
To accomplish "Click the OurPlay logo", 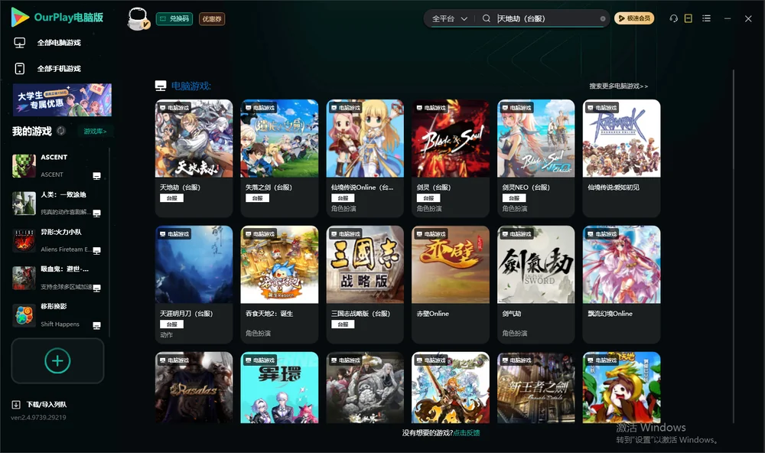I will coord(57,18).
